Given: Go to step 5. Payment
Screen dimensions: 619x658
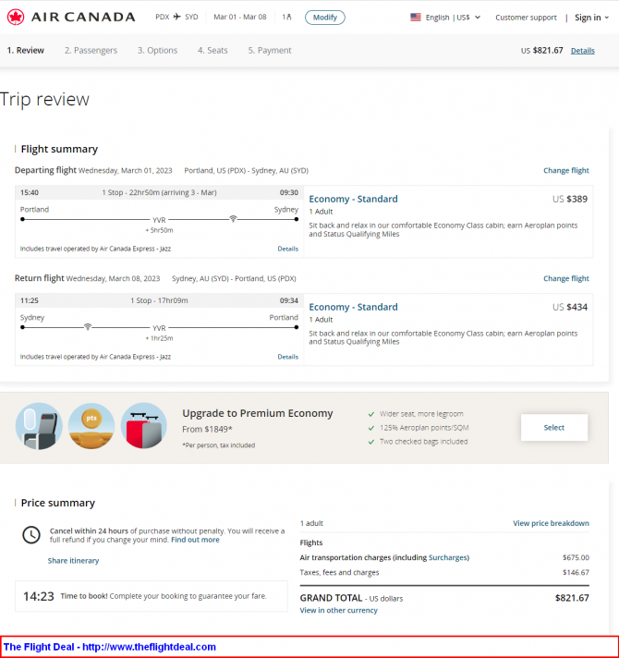Looking at the screenshot, I should (x=270, y=50).
